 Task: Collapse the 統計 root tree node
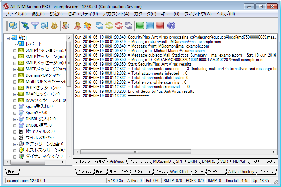8,38
